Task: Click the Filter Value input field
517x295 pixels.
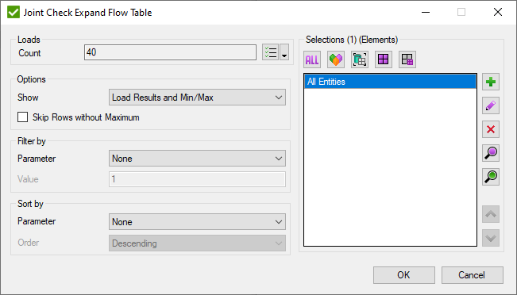Action: (x=197, y=179)
